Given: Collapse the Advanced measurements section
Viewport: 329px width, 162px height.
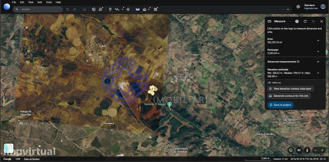Looking at the screenshot, I should pos(318,62).
